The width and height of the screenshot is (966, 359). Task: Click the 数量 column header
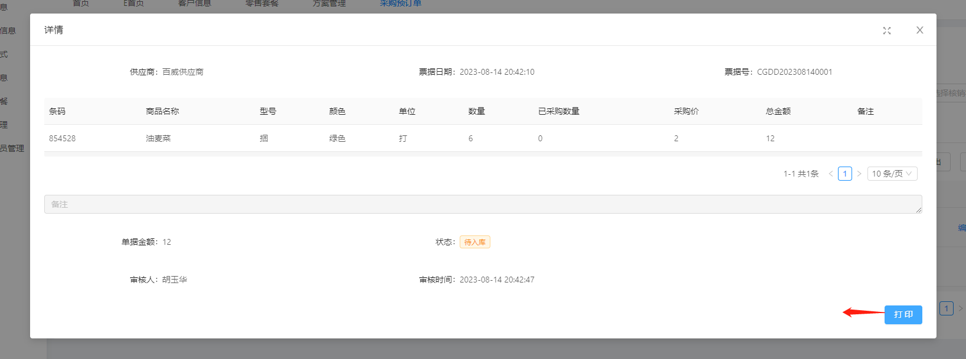[x=477, y=111]
